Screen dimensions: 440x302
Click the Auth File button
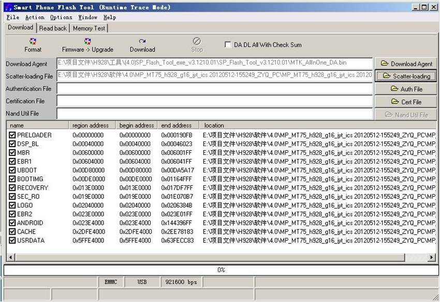point(406,89)
